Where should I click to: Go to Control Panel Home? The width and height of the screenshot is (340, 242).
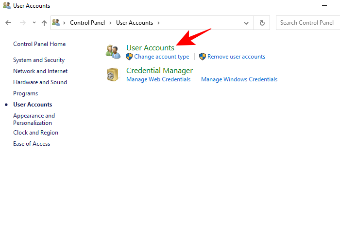click(x=39, y=44)
